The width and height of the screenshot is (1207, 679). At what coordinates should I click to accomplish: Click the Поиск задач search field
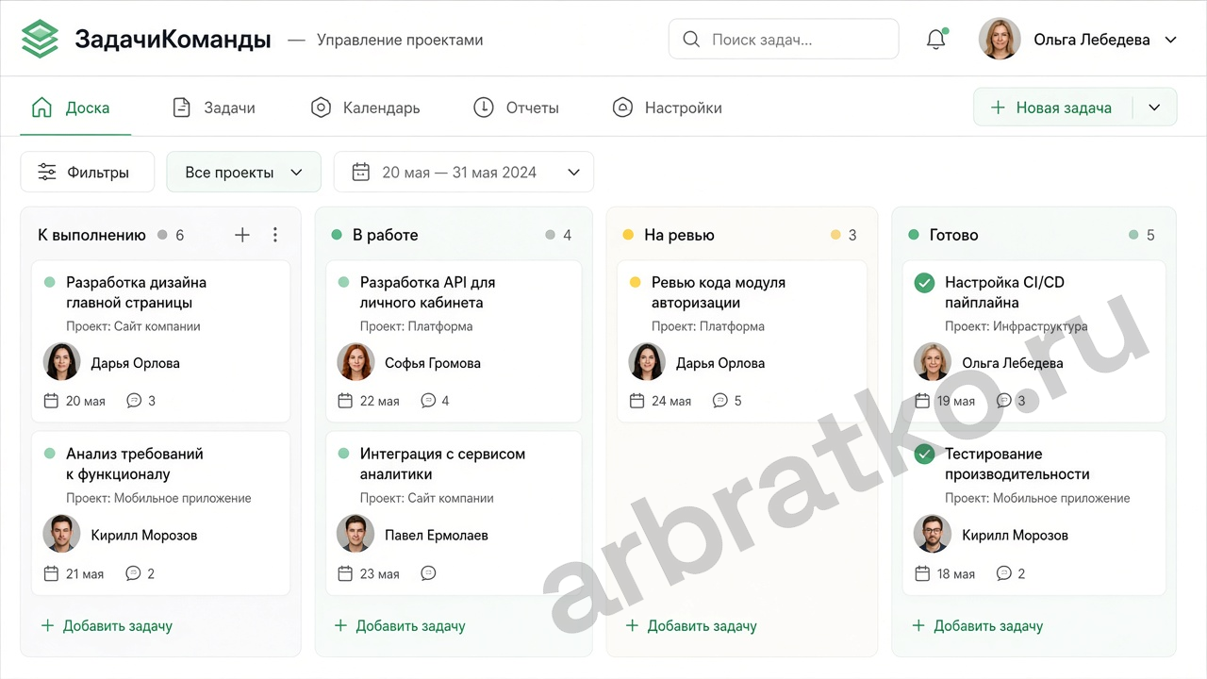coord(784,40)
